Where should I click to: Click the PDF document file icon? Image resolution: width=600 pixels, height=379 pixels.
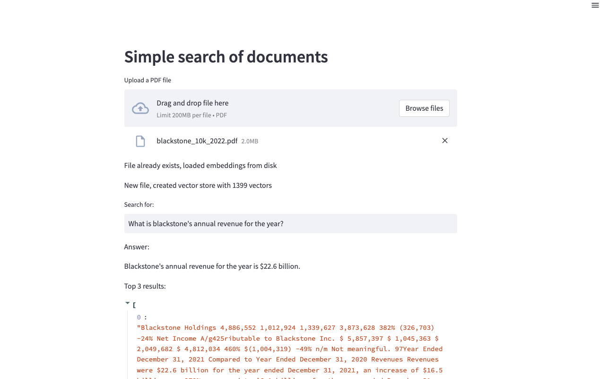click(x=140, y=141)
